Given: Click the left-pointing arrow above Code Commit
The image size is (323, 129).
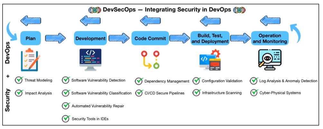Looking at the screenshot, I should [x=150, y=21].
